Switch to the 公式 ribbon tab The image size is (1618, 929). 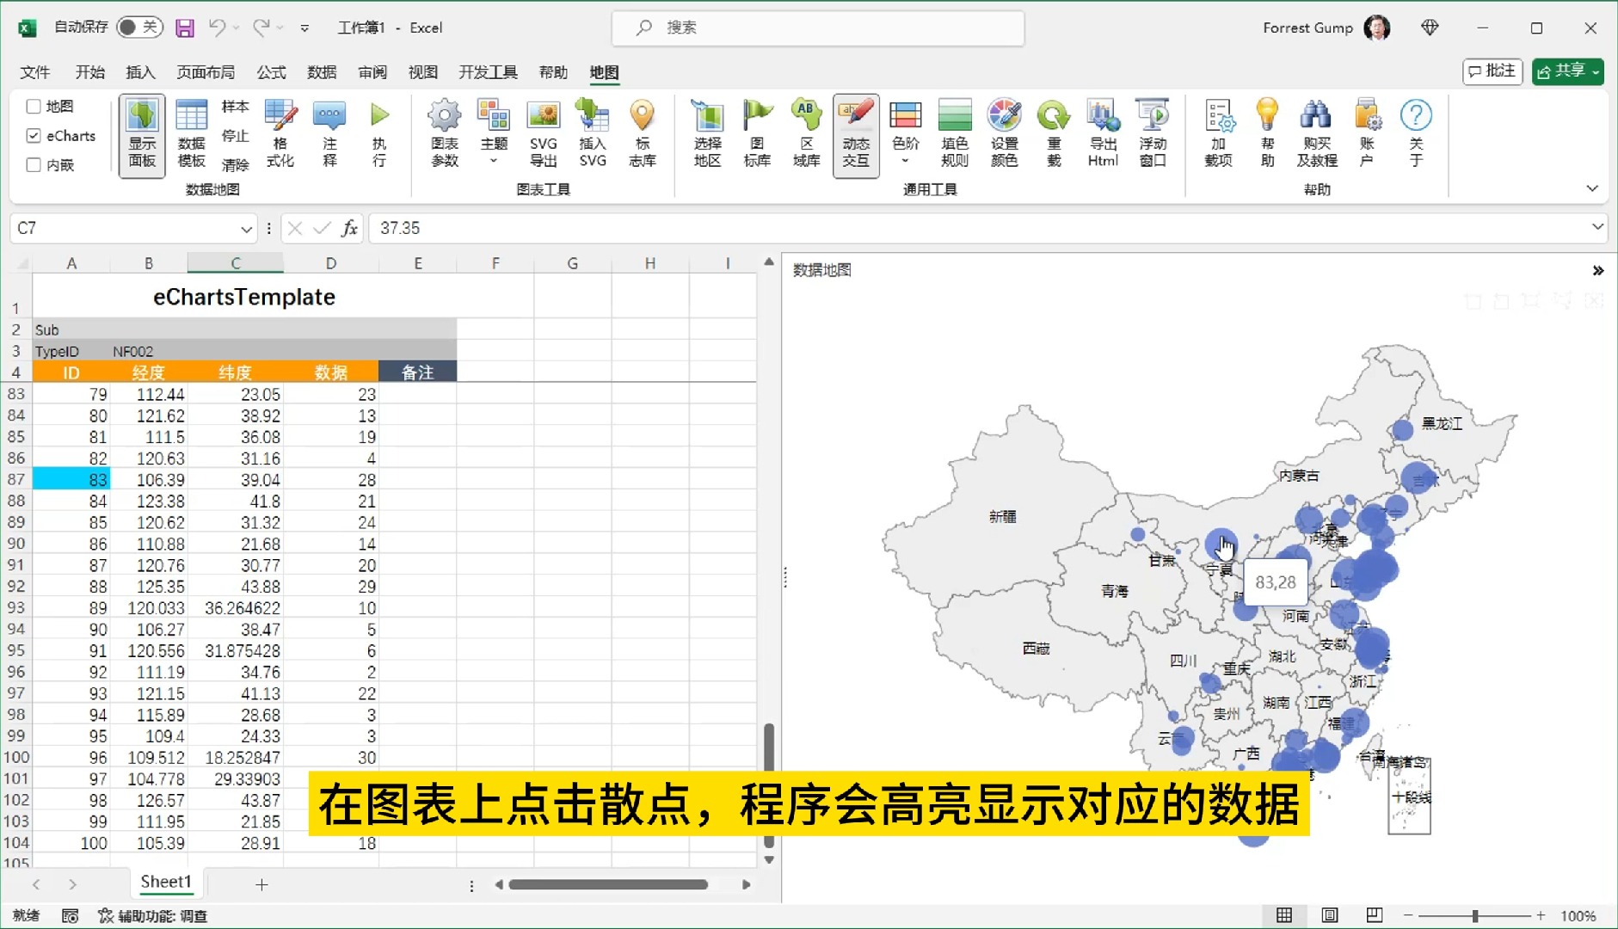[x=271, y=72]
